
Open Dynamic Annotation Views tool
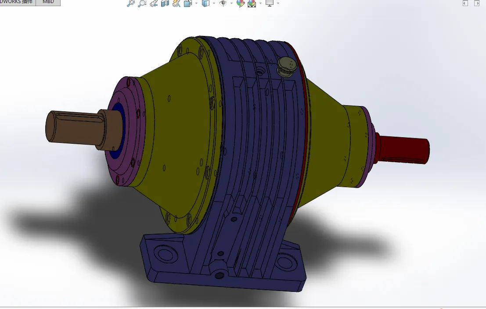(176, 4)
